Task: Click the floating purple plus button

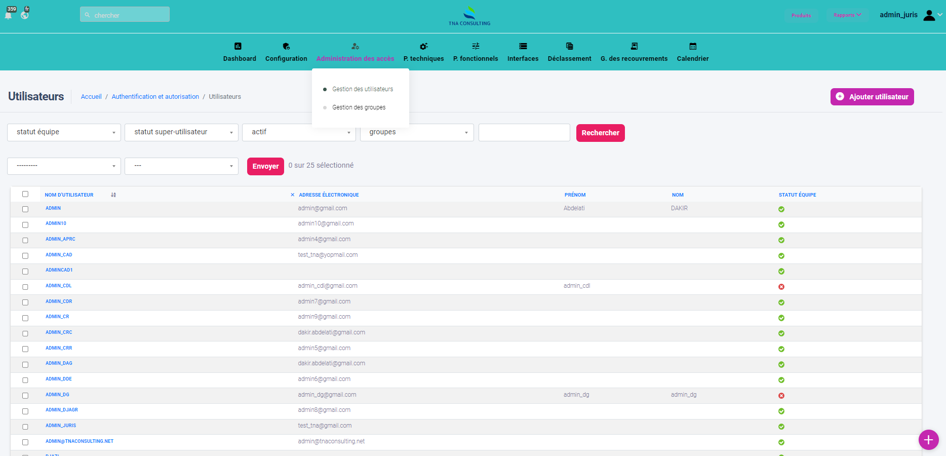Action: (928, 440)
